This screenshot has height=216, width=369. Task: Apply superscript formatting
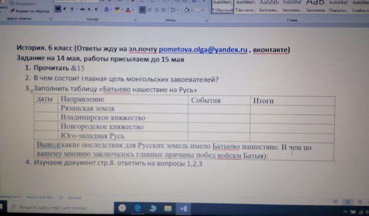click(96, 9)
